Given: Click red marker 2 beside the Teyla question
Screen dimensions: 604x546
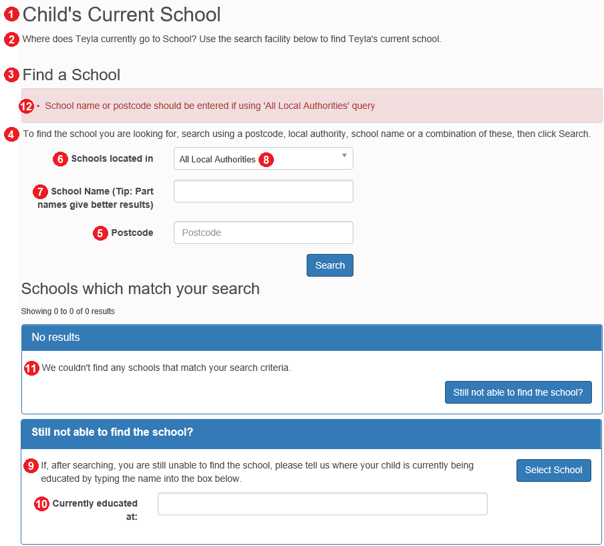Looking at the screenshot, I should (x=11, y=39).
